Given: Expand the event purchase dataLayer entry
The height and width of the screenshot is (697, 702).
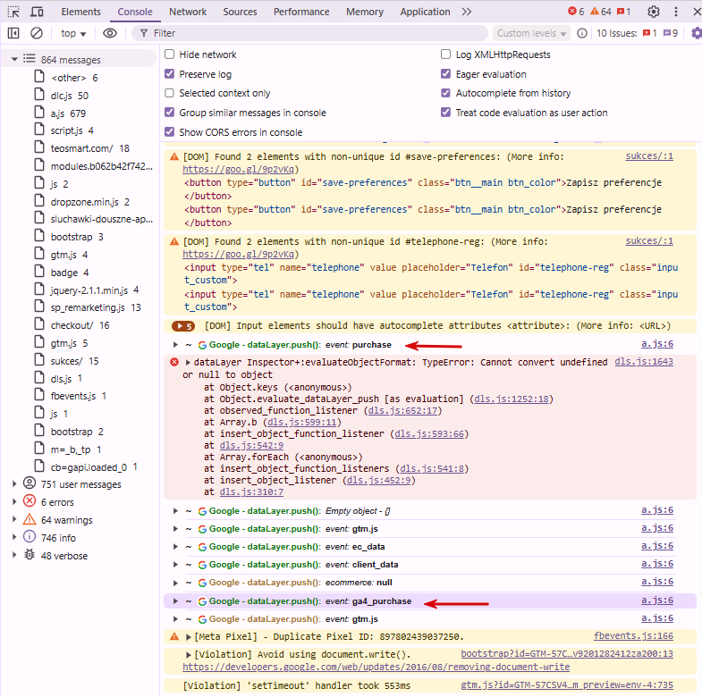Looking at the screenshot, I should (x=175, y=345).
